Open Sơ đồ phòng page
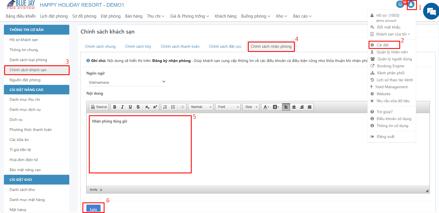The height and width of the screenshot is (213, 439). click(x=84, y=16)
